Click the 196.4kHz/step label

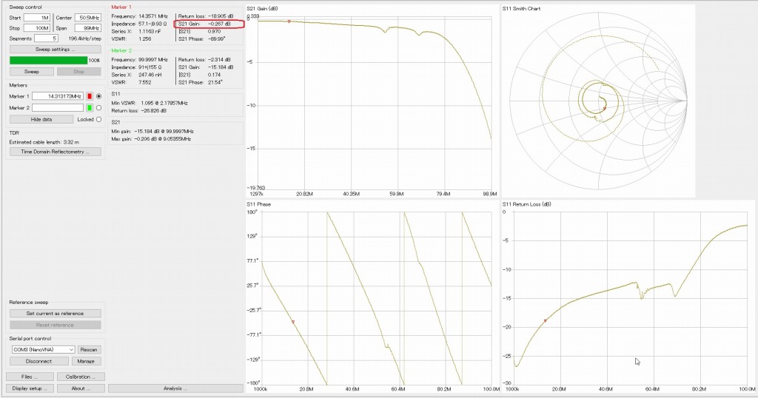point(85,38)
